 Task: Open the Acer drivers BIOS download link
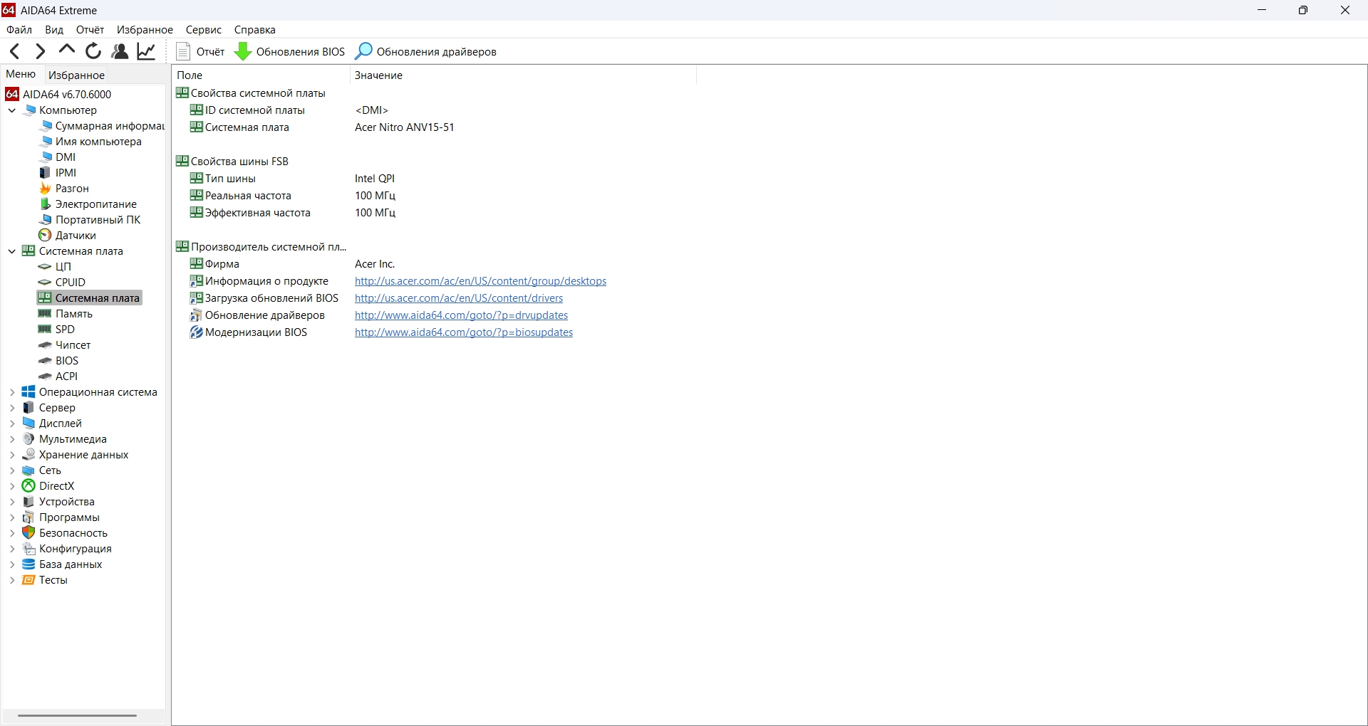[459, 298]
